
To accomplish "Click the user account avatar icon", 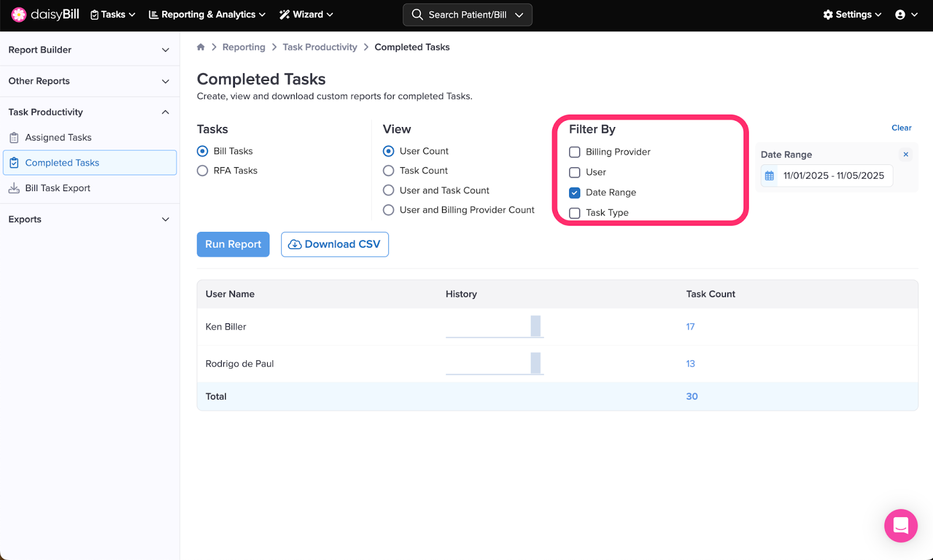I will pos(900,15).
